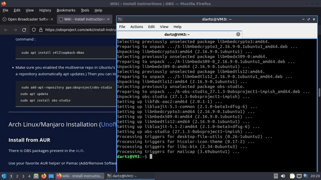
Task: Open the Firefox File menu
Action: pyautogui.click(x=5, y=10)
